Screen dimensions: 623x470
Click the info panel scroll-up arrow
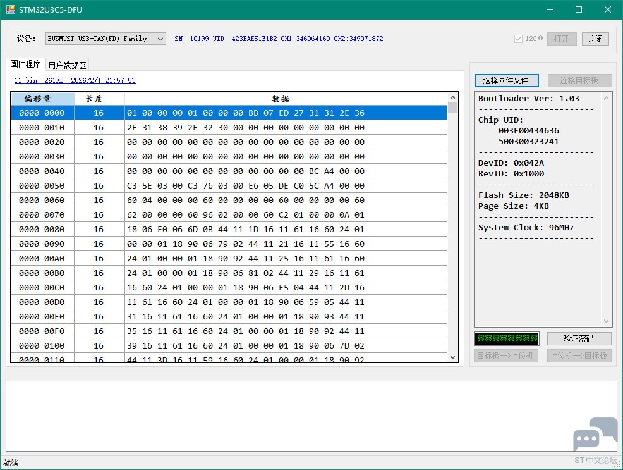[607, 98]
